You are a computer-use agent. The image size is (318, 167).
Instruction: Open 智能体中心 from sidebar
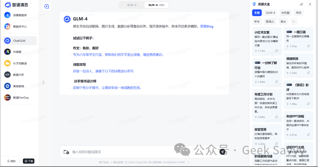[x=20, y=27]
